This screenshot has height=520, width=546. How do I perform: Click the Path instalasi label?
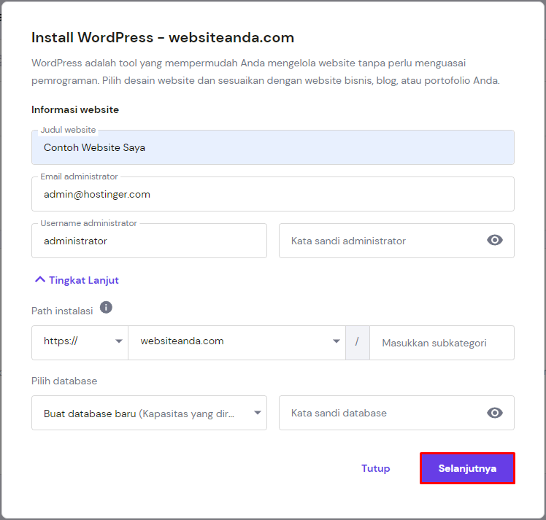click(62, 311)
